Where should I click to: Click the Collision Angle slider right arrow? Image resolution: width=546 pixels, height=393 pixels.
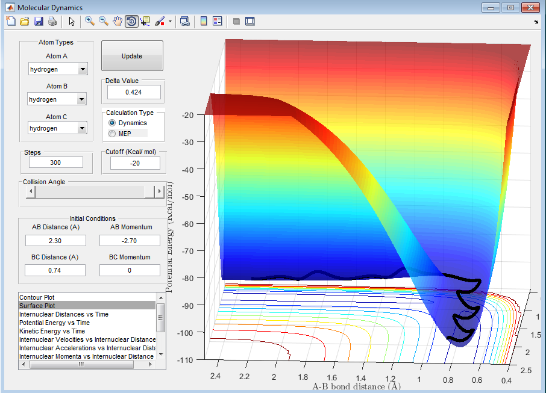click(x=159, y=191)
